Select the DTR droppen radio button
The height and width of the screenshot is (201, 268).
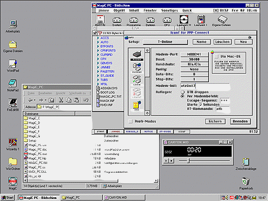183,92
